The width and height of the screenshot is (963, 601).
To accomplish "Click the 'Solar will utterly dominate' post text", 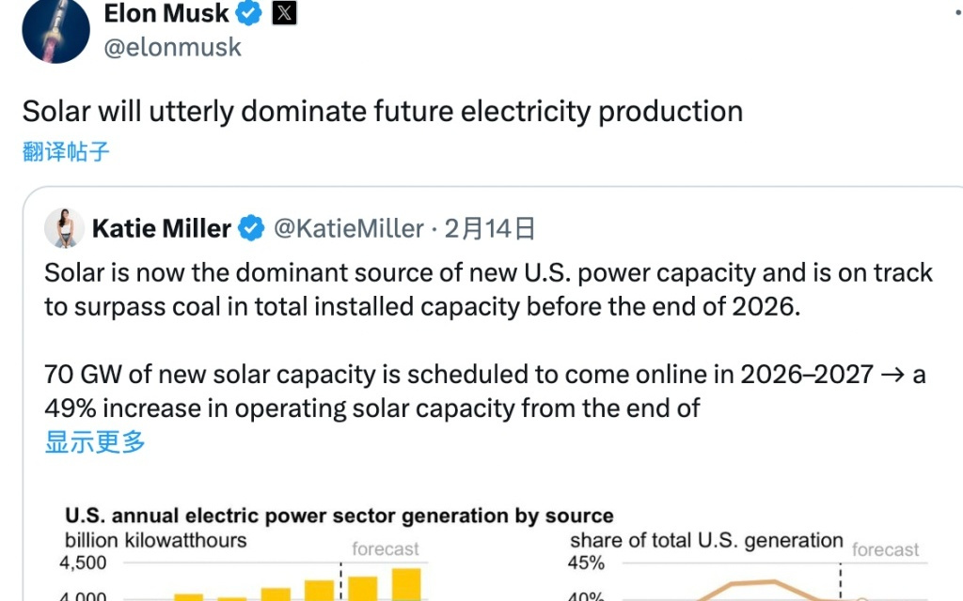I will [x=383, y=112].
